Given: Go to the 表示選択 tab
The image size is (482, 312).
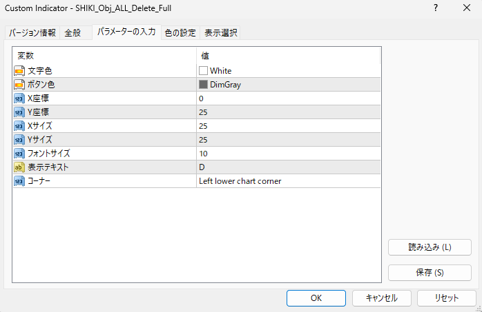Looking at the screenshot, I should (x=221, y=33).
